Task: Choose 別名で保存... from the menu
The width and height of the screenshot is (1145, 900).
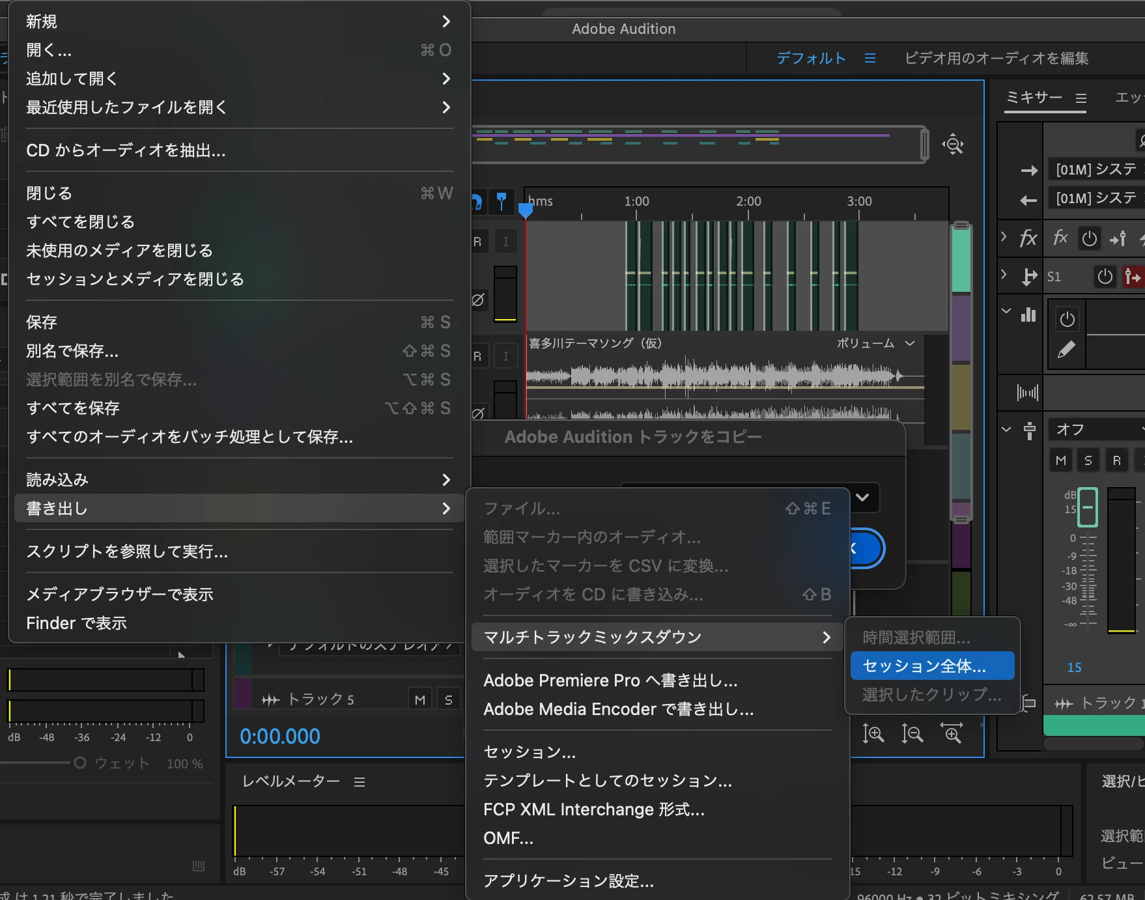Action: point(239,351)
